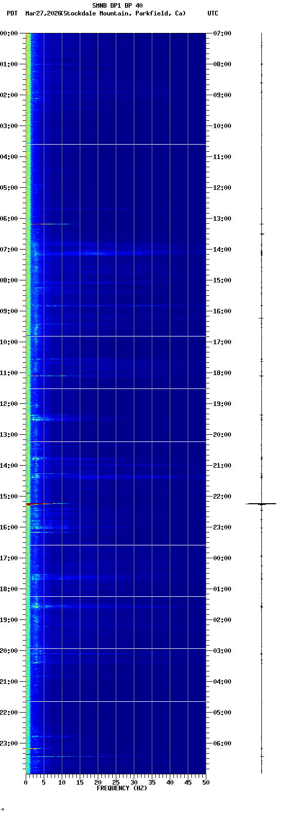Click the '05:00' PDT axis time label

(9, 188)
